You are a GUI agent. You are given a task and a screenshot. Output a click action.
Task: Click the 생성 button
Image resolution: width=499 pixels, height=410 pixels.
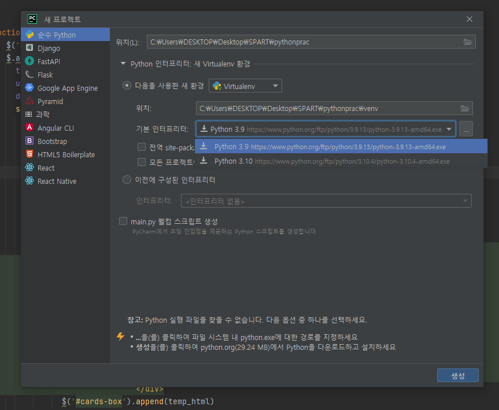457,375
